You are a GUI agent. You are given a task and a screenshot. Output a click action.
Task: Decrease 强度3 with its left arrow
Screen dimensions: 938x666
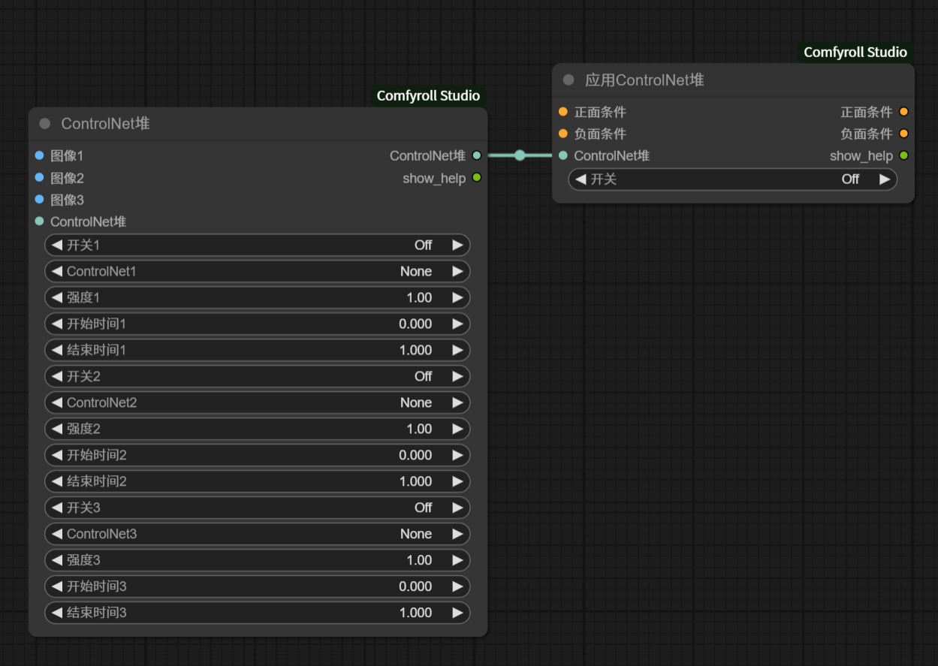click(x=57, y=560)
